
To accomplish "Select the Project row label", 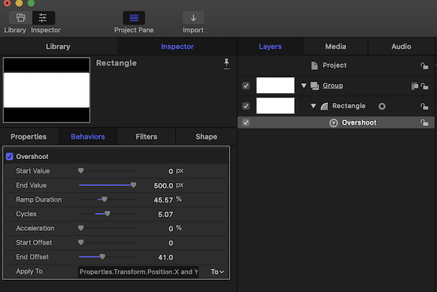I will 334,65.
